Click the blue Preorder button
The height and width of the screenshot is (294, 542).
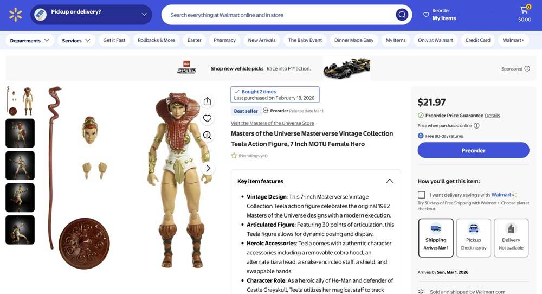click(x=473, y=150)
